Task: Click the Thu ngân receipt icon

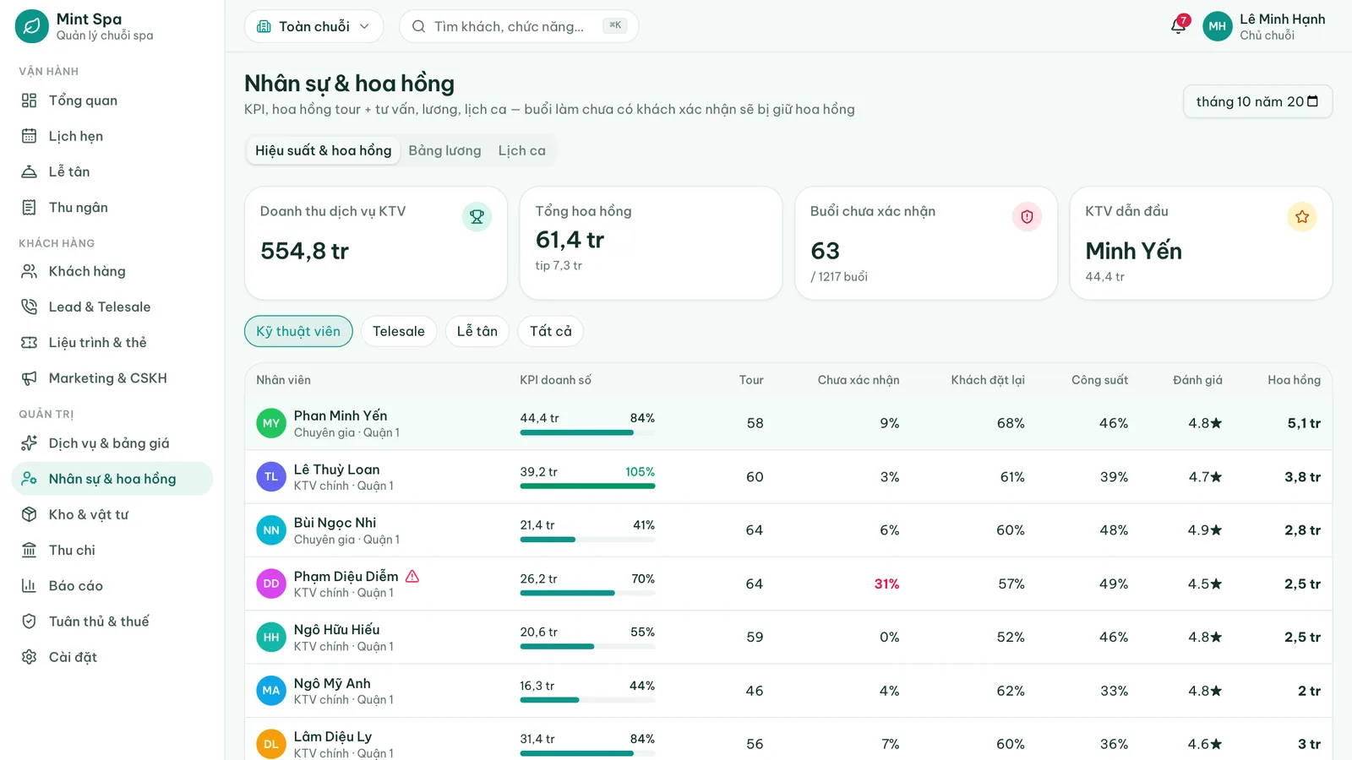Action: point(29,207)
